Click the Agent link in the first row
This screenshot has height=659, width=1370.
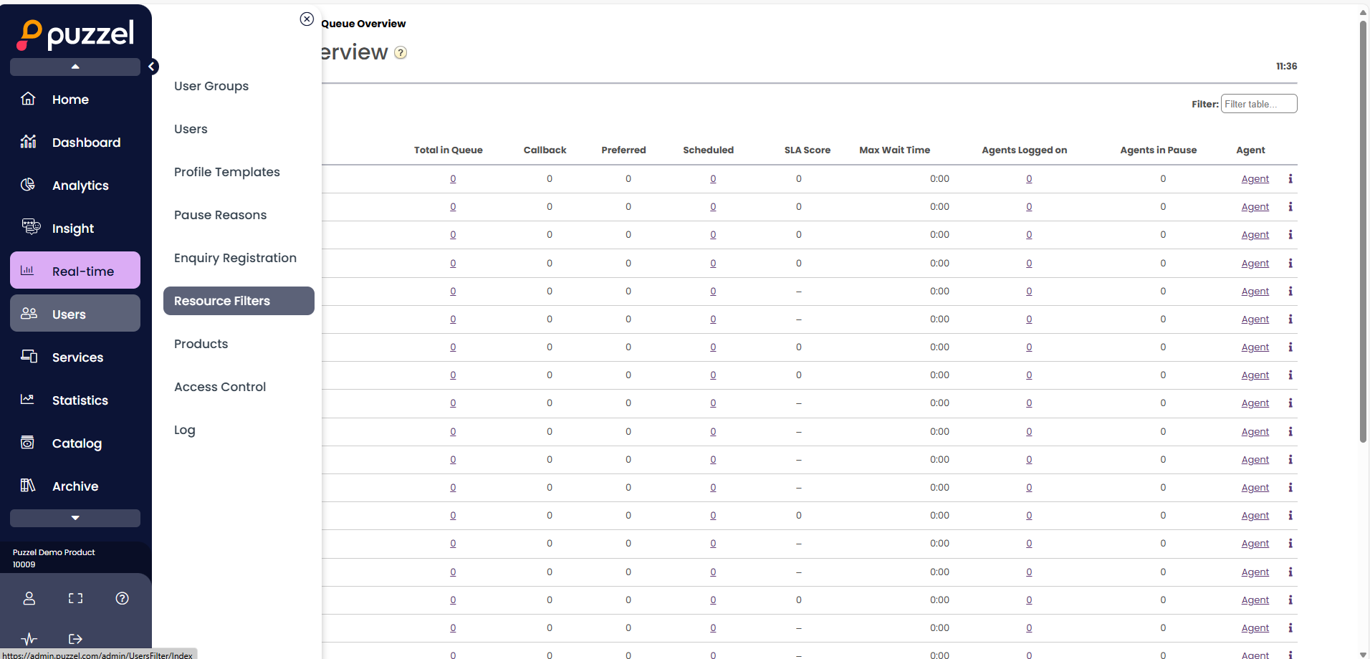pyautogui.click(x=1255, y=179)
